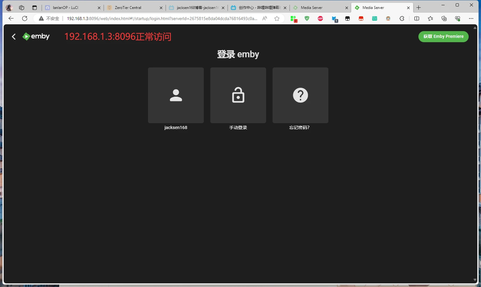Add page to favorites with star icon

pos(277,19)
